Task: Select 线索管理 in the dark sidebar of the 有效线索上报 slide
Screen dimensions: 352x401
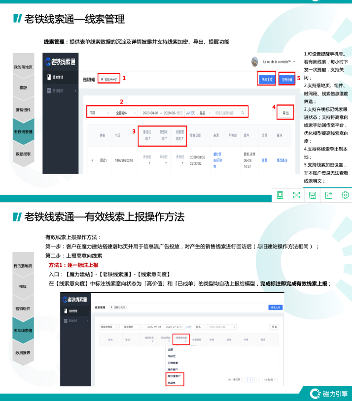Action: pyautogui.click(x=76, y=311)
